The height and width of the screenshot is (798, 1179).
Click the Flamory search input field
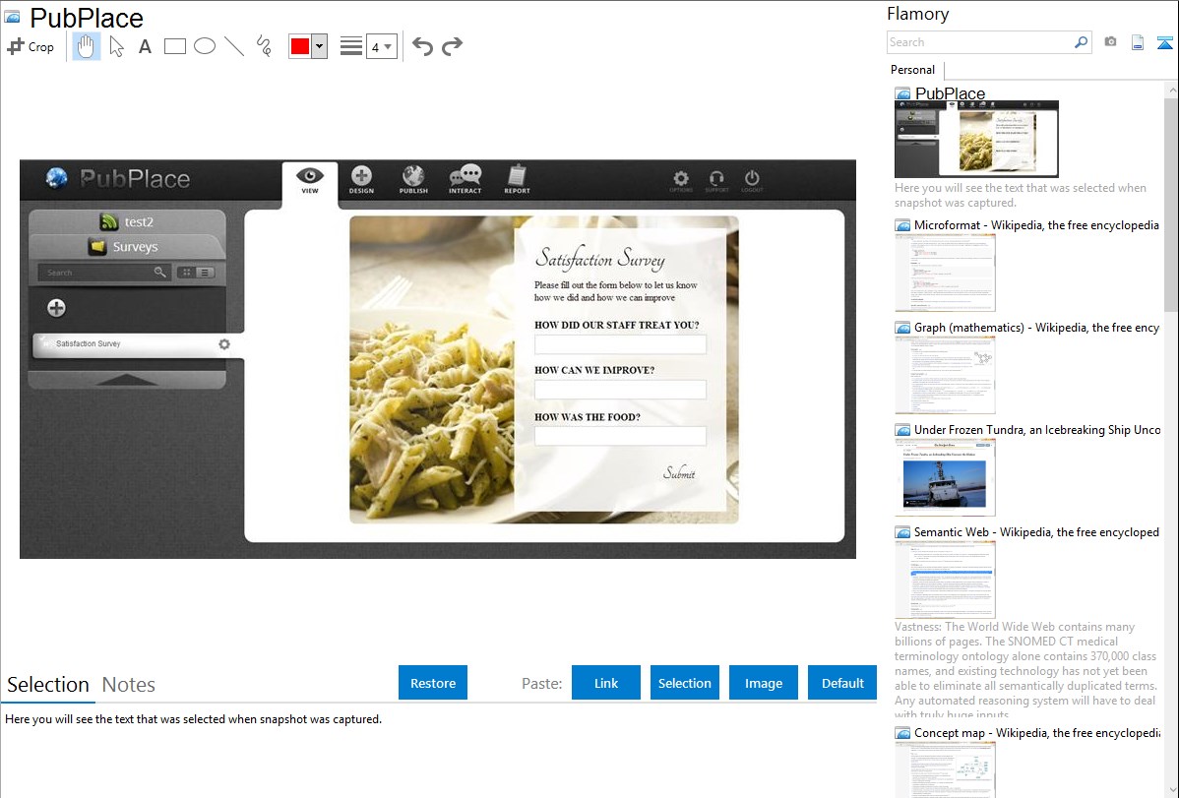(980, 42)
